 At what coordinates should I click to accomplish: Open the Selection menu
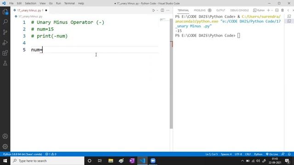[x=31, y=3]
